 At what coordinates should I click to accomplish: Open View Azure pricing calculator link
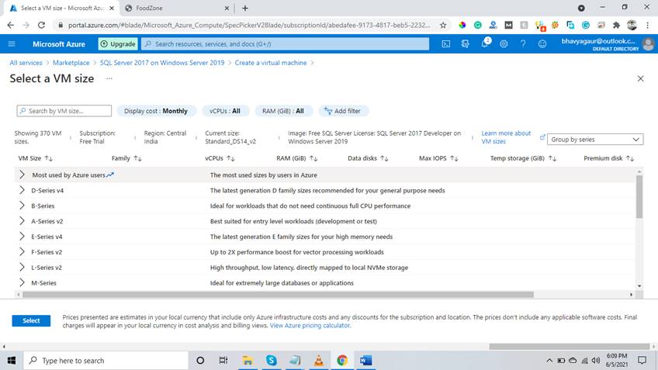point(310,326)
